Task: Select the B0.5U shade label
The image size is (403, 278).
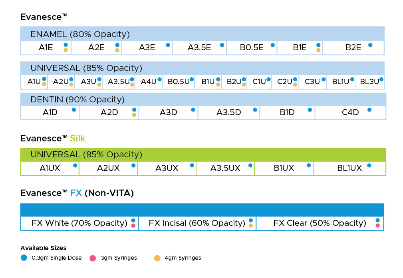Action: click(x=179, y=82)
